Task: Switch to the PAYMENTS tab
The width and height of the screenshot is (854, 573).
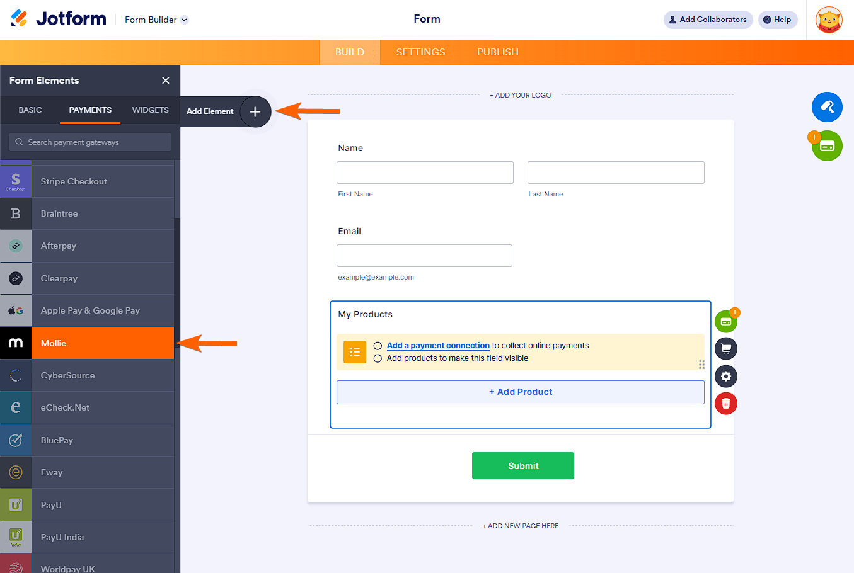Action: coord(90,110)
